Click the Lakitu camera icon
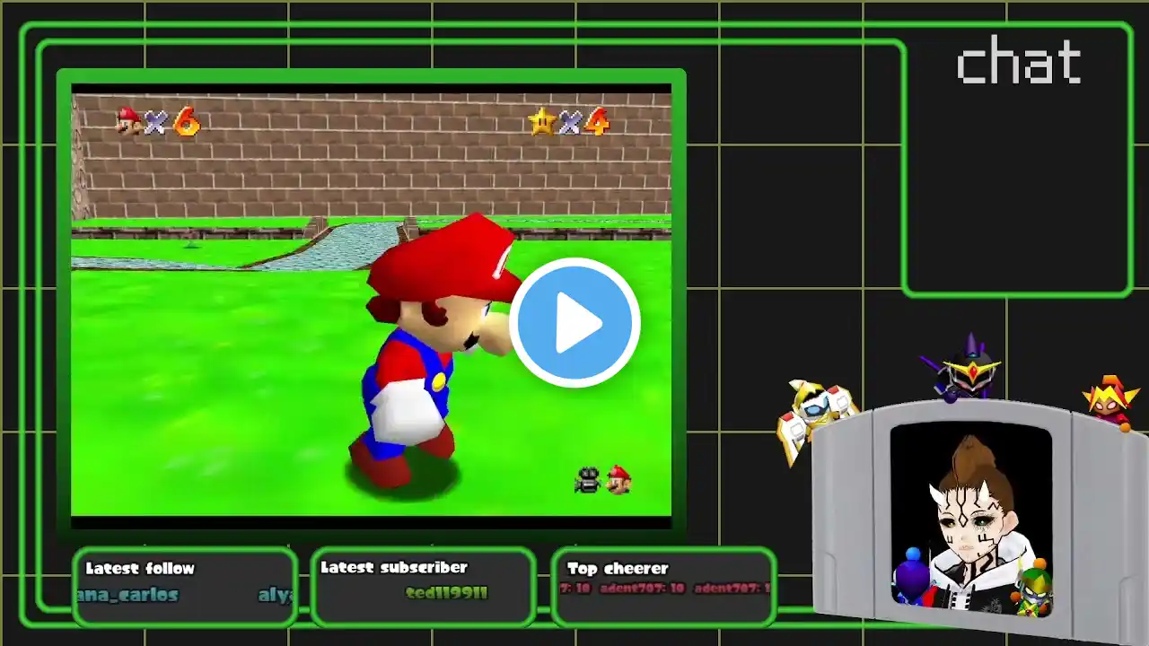The height and width of the screenshot is (646, 1149). (587, 481)
